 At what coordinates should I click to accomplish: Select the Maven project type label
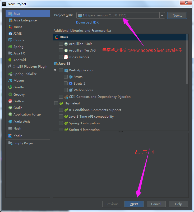(x=19, y=81)
